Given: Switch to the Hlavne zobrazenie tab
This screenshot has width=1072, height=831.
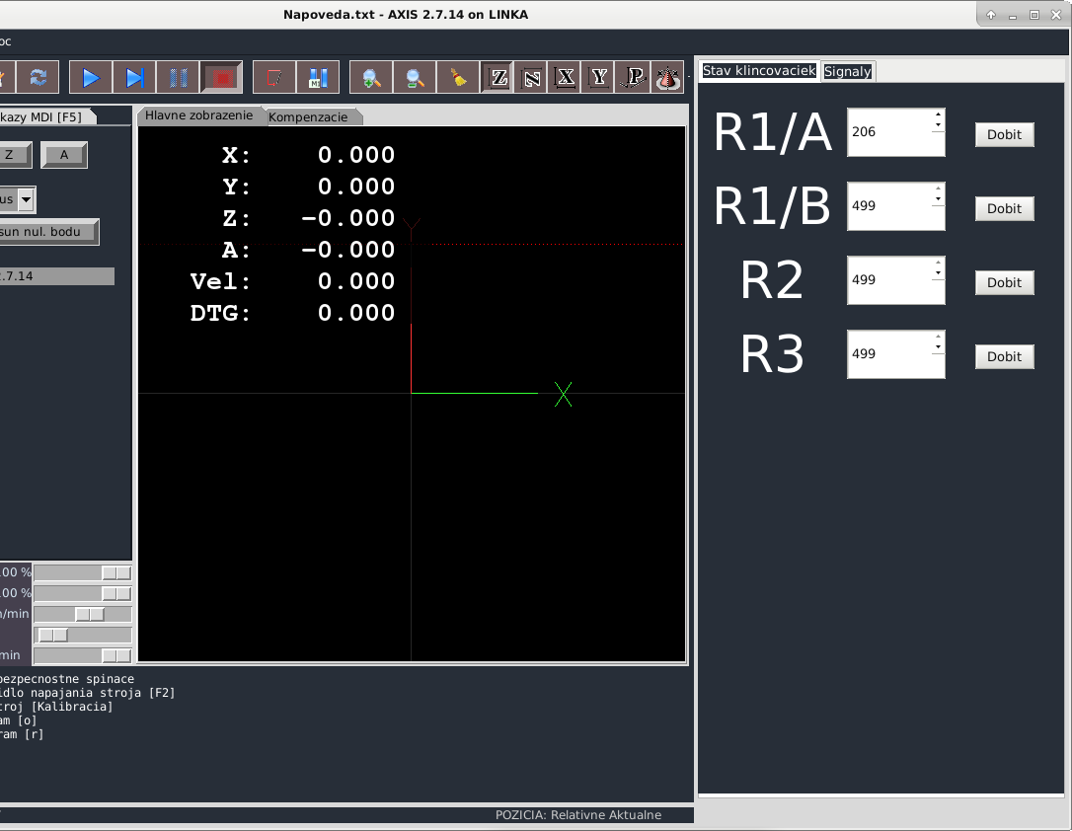Looking at the screenshot, I should pos(199,115).
